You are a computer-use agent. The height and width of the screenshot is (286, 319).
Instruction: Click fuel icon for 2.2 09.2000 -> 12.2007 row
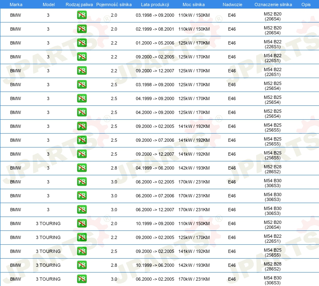[x=82, y=71]
